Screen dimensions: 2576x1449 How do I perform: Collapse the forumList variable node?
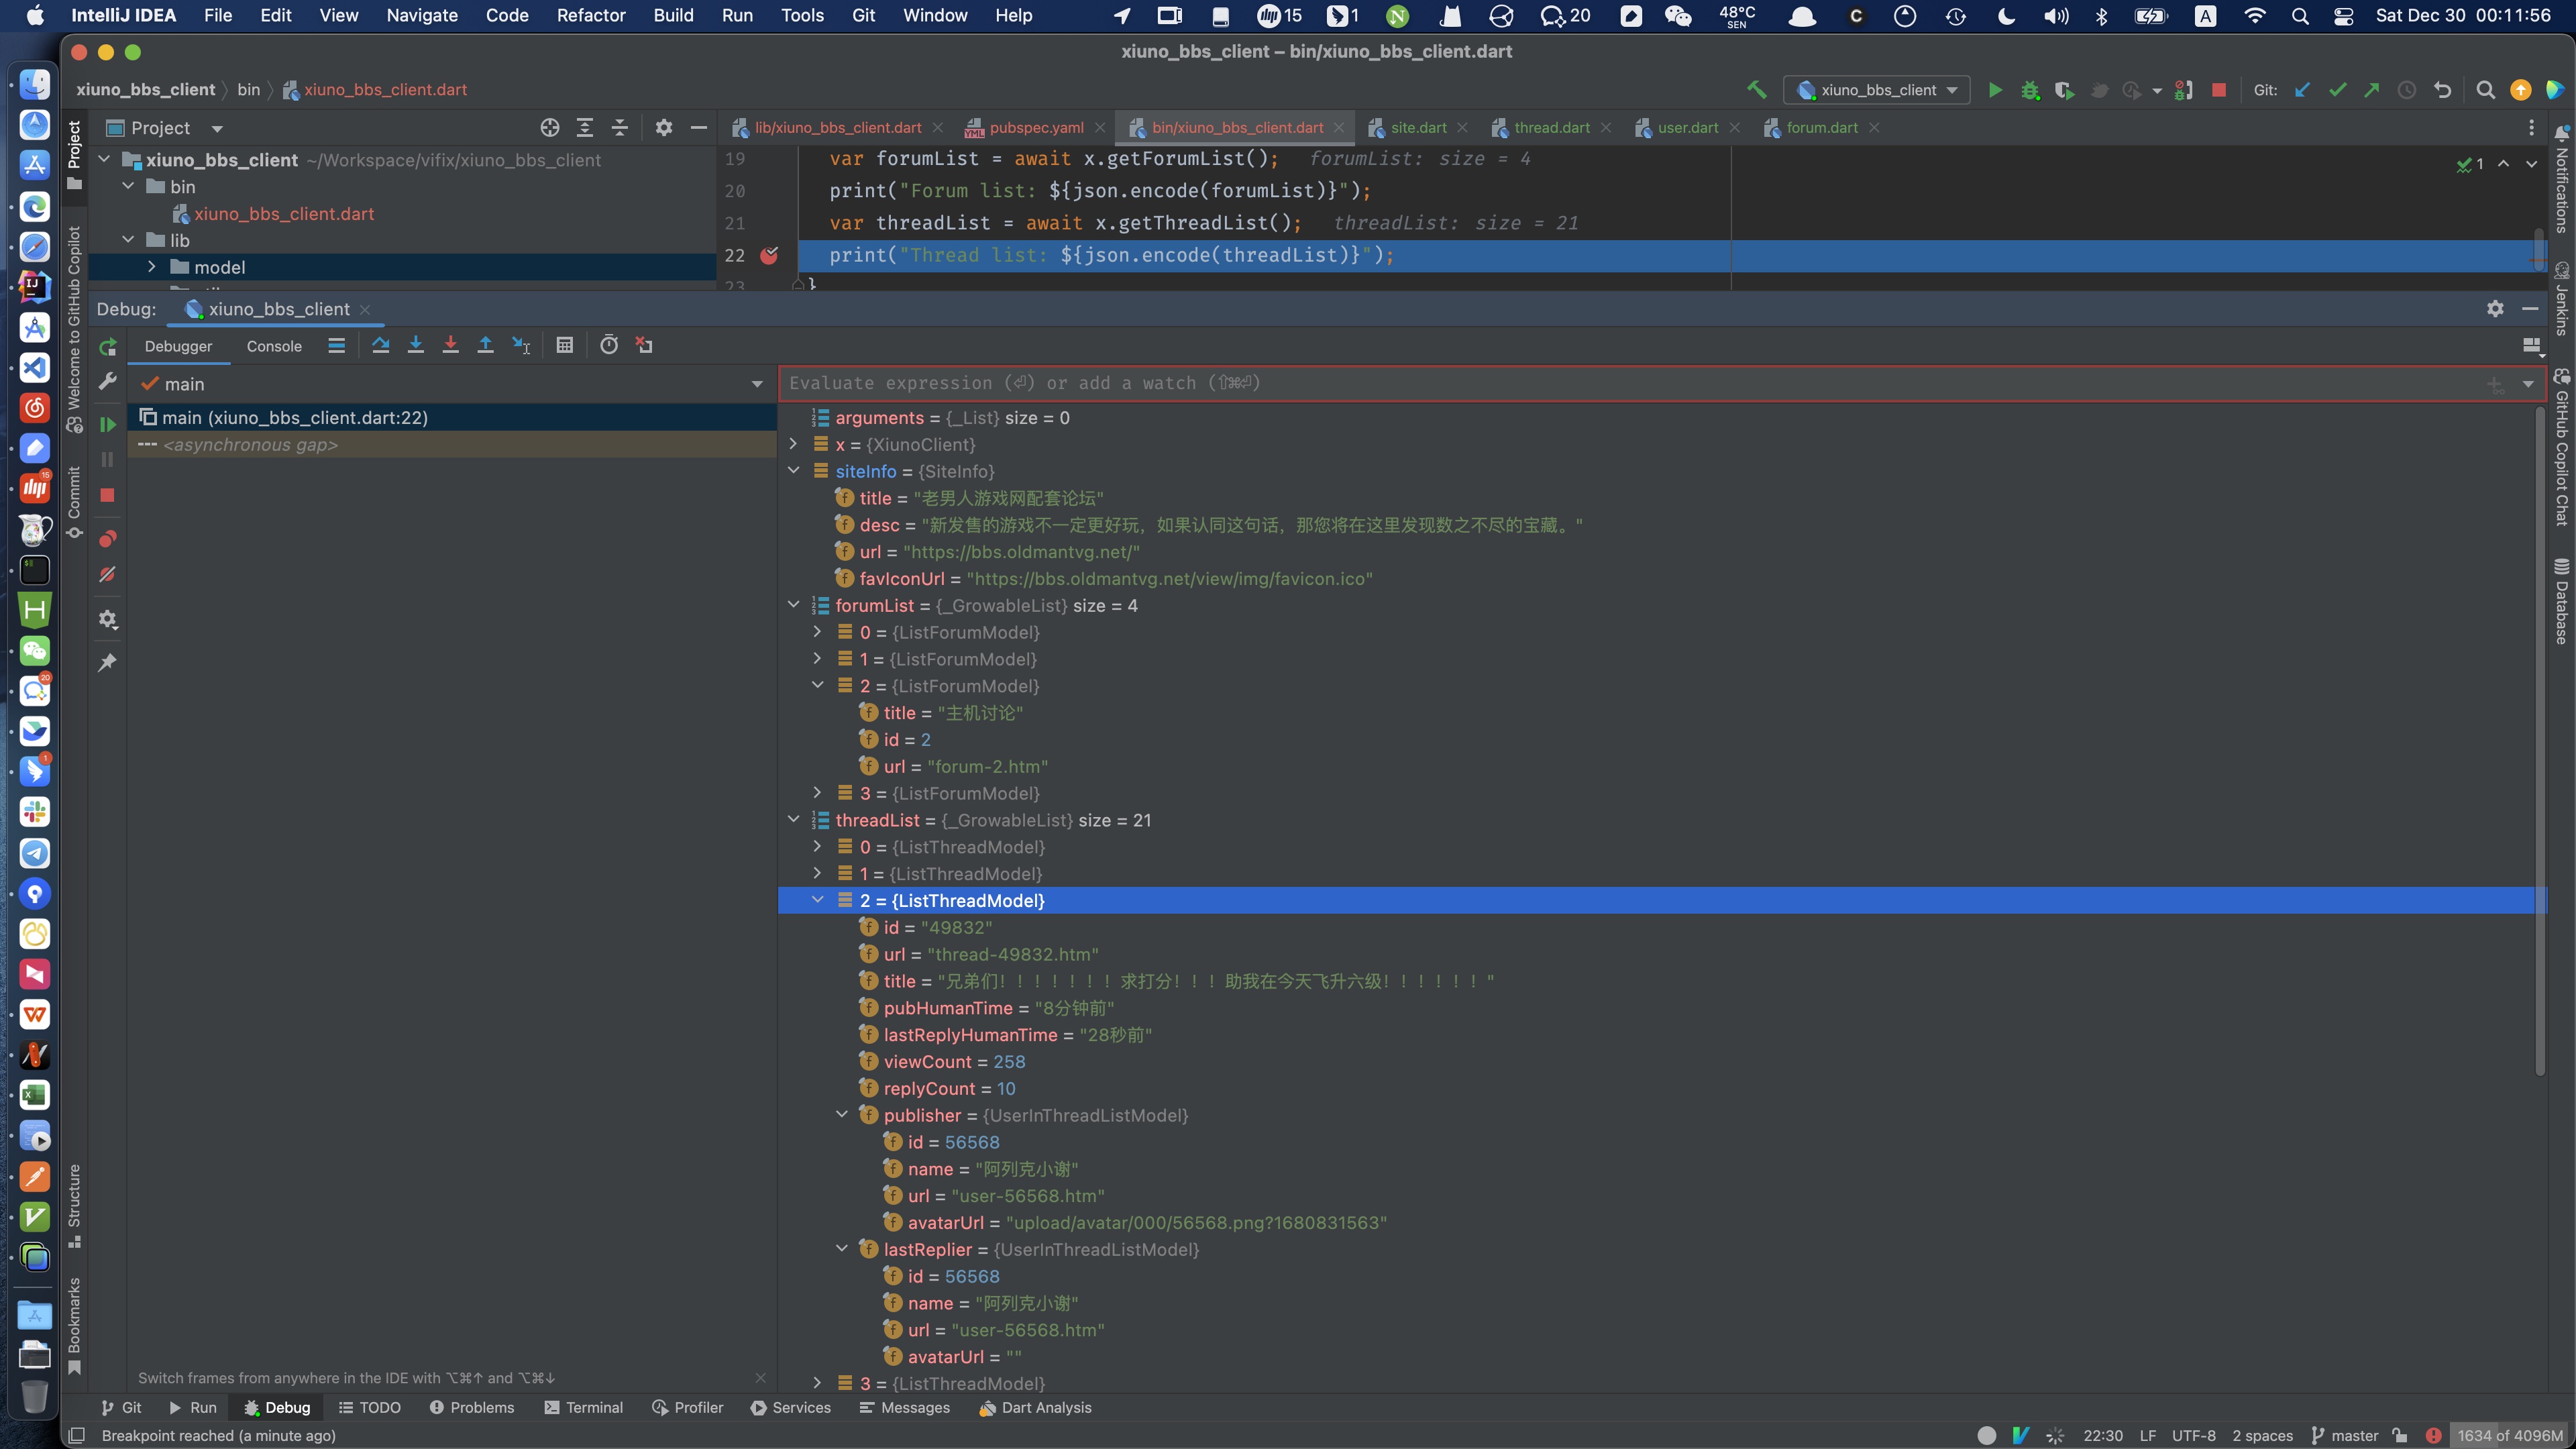pyautogui.click(x=793, y=605)
